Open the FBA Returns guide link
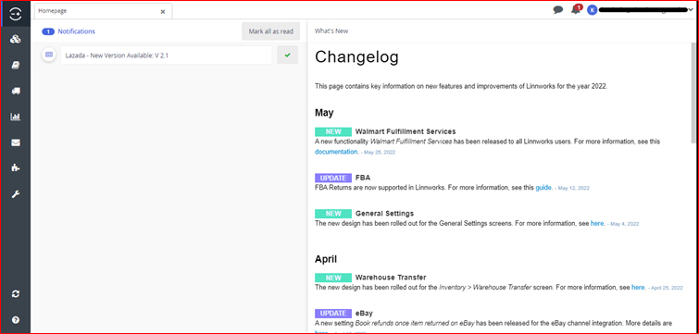Image resolution: width=699 pixels, height=334 pixels. [x=543, y=188]
